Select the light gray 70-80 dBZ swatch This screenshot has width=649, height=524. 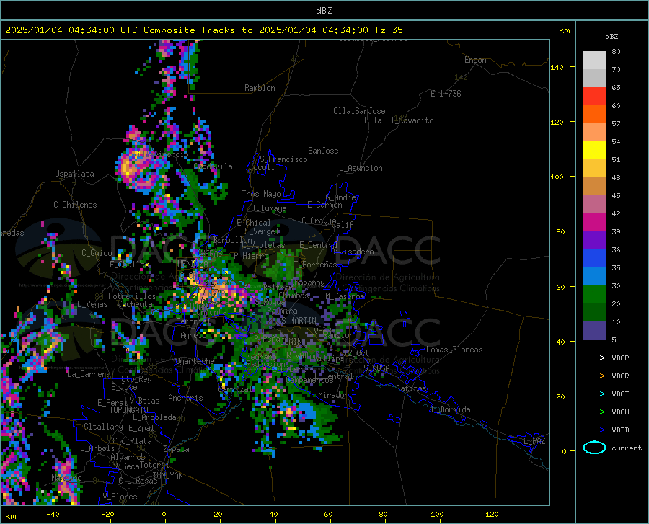594,61
